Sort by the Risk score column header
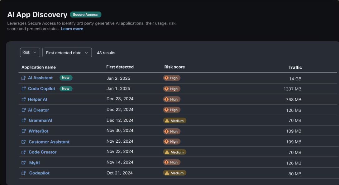 (174, 67)
